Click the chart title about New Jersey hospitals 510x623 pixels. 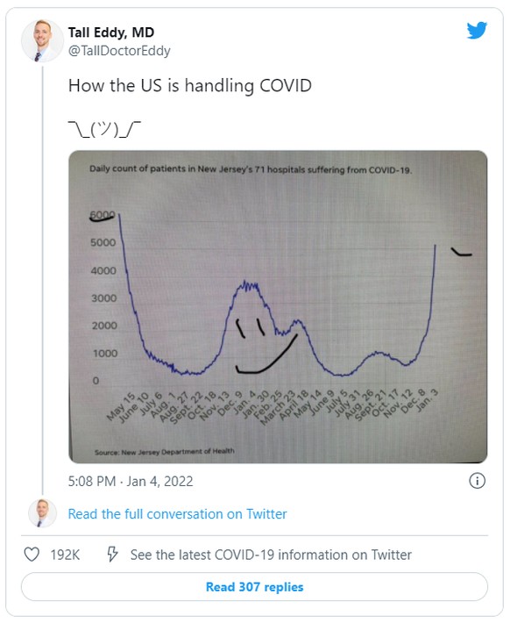[251, 169]
